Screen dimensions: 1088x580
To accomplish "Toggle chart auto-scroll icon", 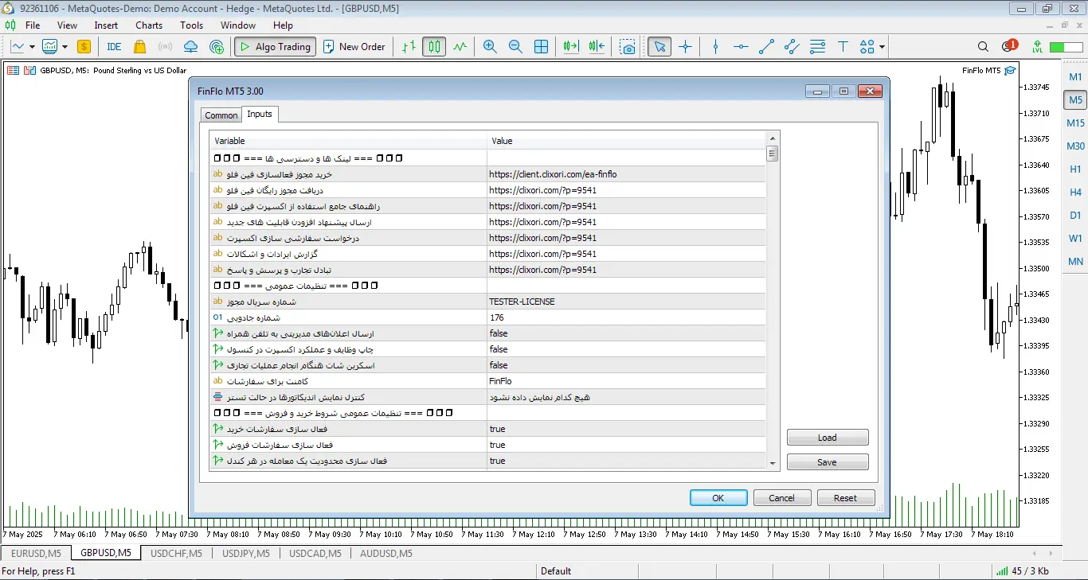I will click(x=571, y=47).
